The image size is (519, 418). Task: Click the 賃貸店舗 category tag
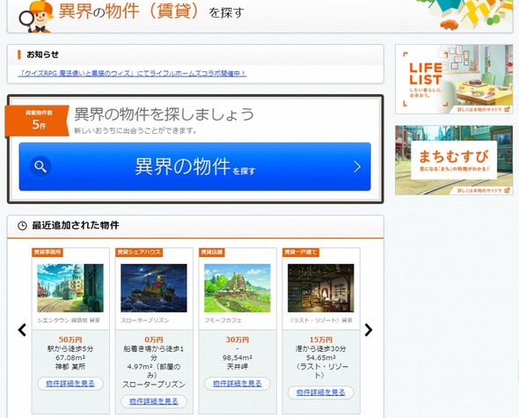211,252
